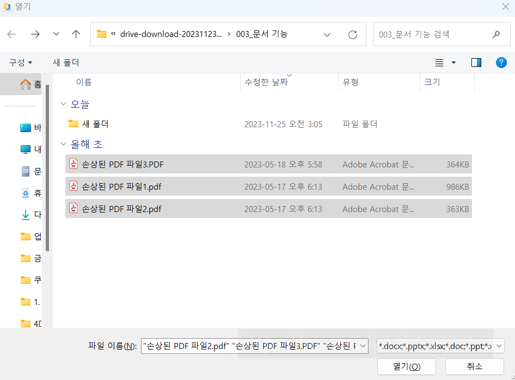Collapse the 오늘 group
The image size is (515, 380).
(x=63, y=104)
